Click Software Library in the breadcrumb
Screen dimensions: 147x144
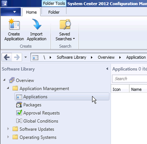(x=72, y=57)
